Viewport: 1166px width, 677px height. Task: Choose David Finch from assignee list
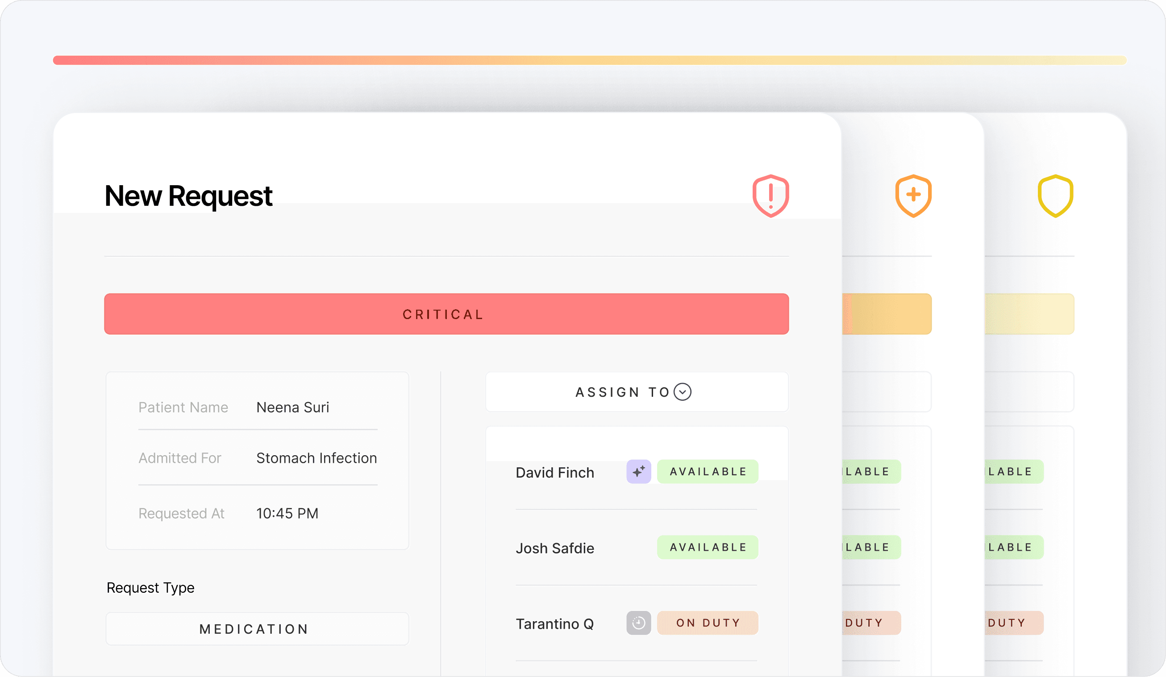coord(555,473)
